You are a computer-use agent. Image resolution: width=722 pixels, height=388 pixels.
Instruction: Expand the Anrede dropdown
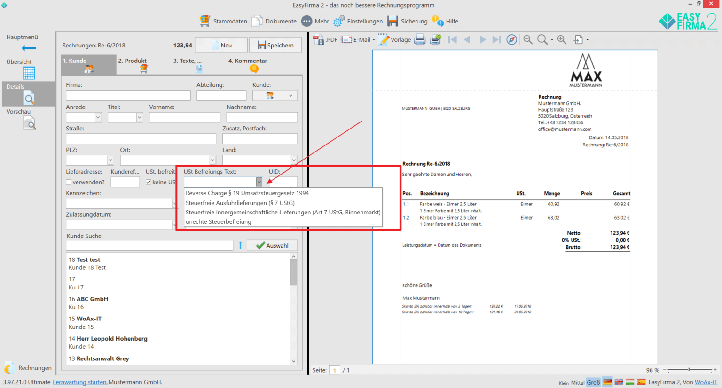coord(98,117)
